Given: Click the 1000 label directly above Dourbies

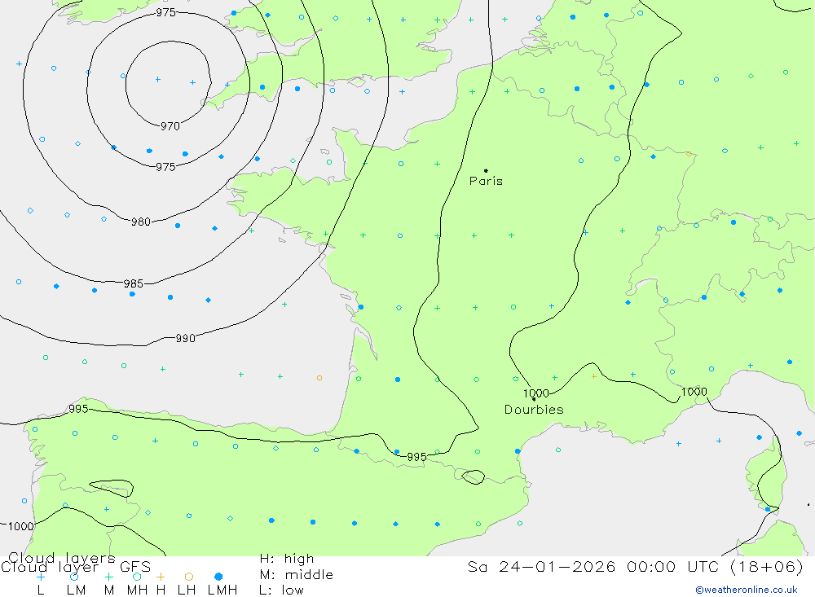Looking at the screenshot, I should [x=536, y=393].
